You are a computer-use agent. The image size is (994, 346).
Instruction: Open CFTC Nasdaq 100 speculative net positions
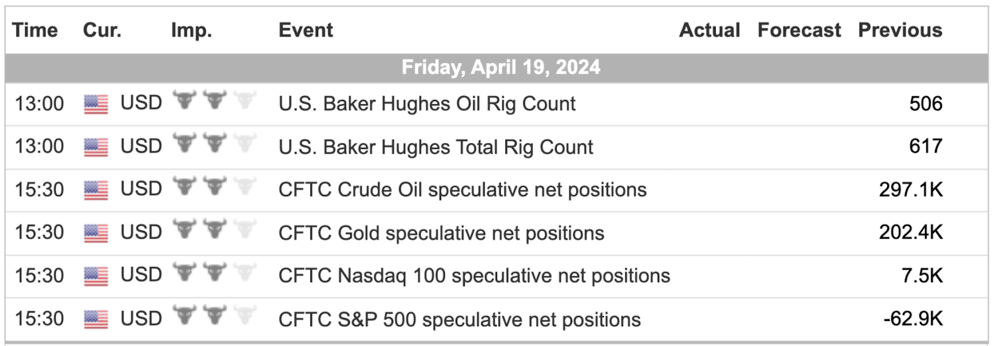point(474,276)
